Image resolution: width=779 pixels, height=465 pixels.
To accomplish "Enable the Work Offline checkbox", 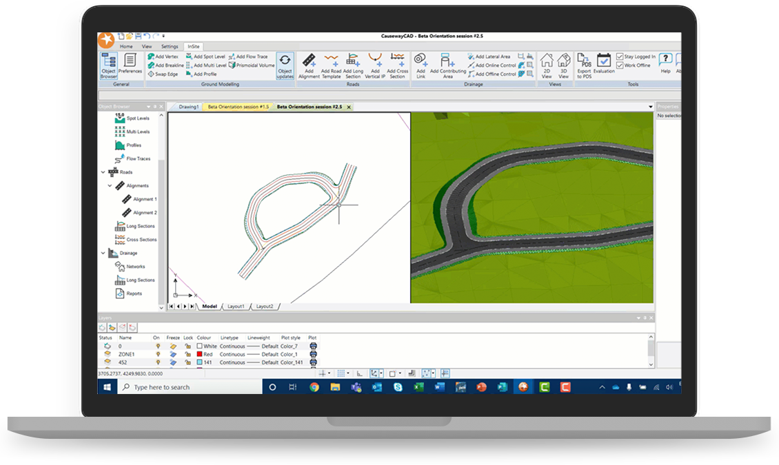I will pyautogui.click(x=620, y=65).
